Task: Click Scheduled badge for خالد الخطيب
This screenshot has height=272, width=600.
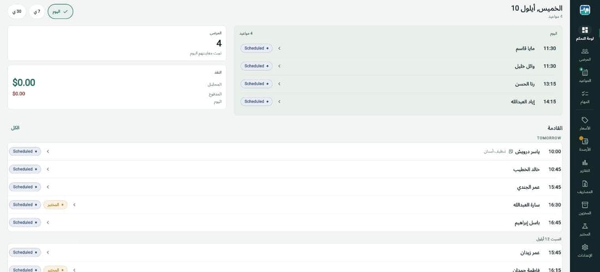Action: click(25, 169)
